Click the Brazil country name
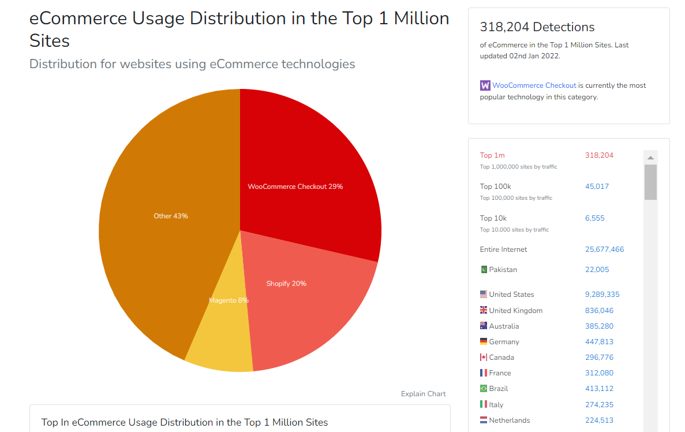 click(498, 388)
